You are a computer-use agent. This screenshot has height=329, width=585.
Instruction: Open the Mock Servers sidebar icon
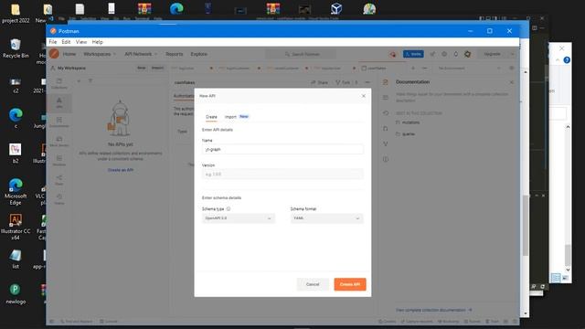coord(59,142)
